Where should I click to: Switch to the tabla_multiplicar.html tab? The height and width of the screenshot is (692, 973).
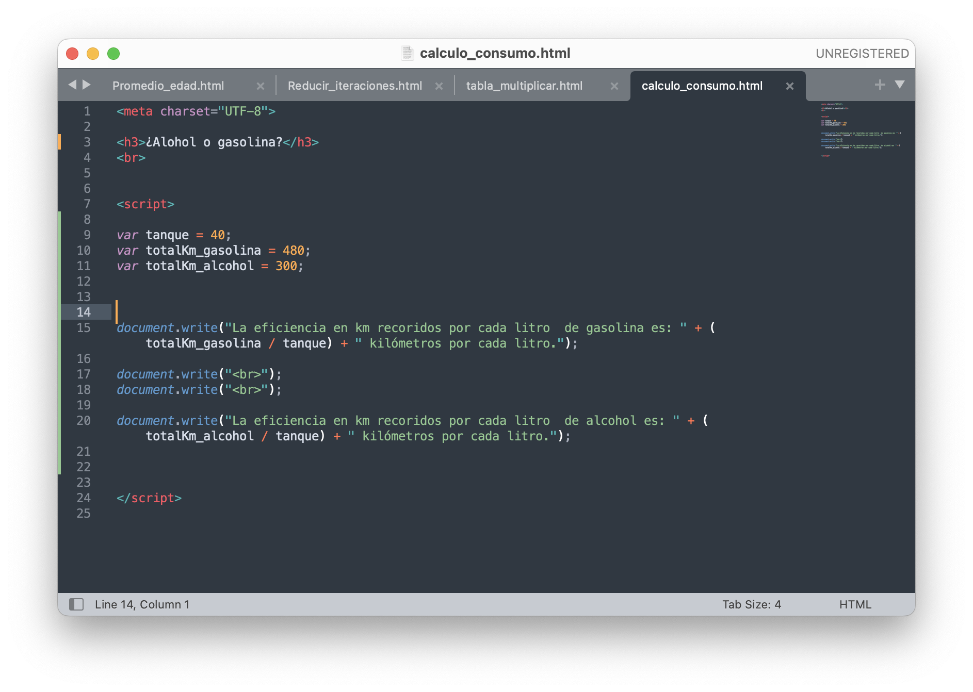pos(524,86)
